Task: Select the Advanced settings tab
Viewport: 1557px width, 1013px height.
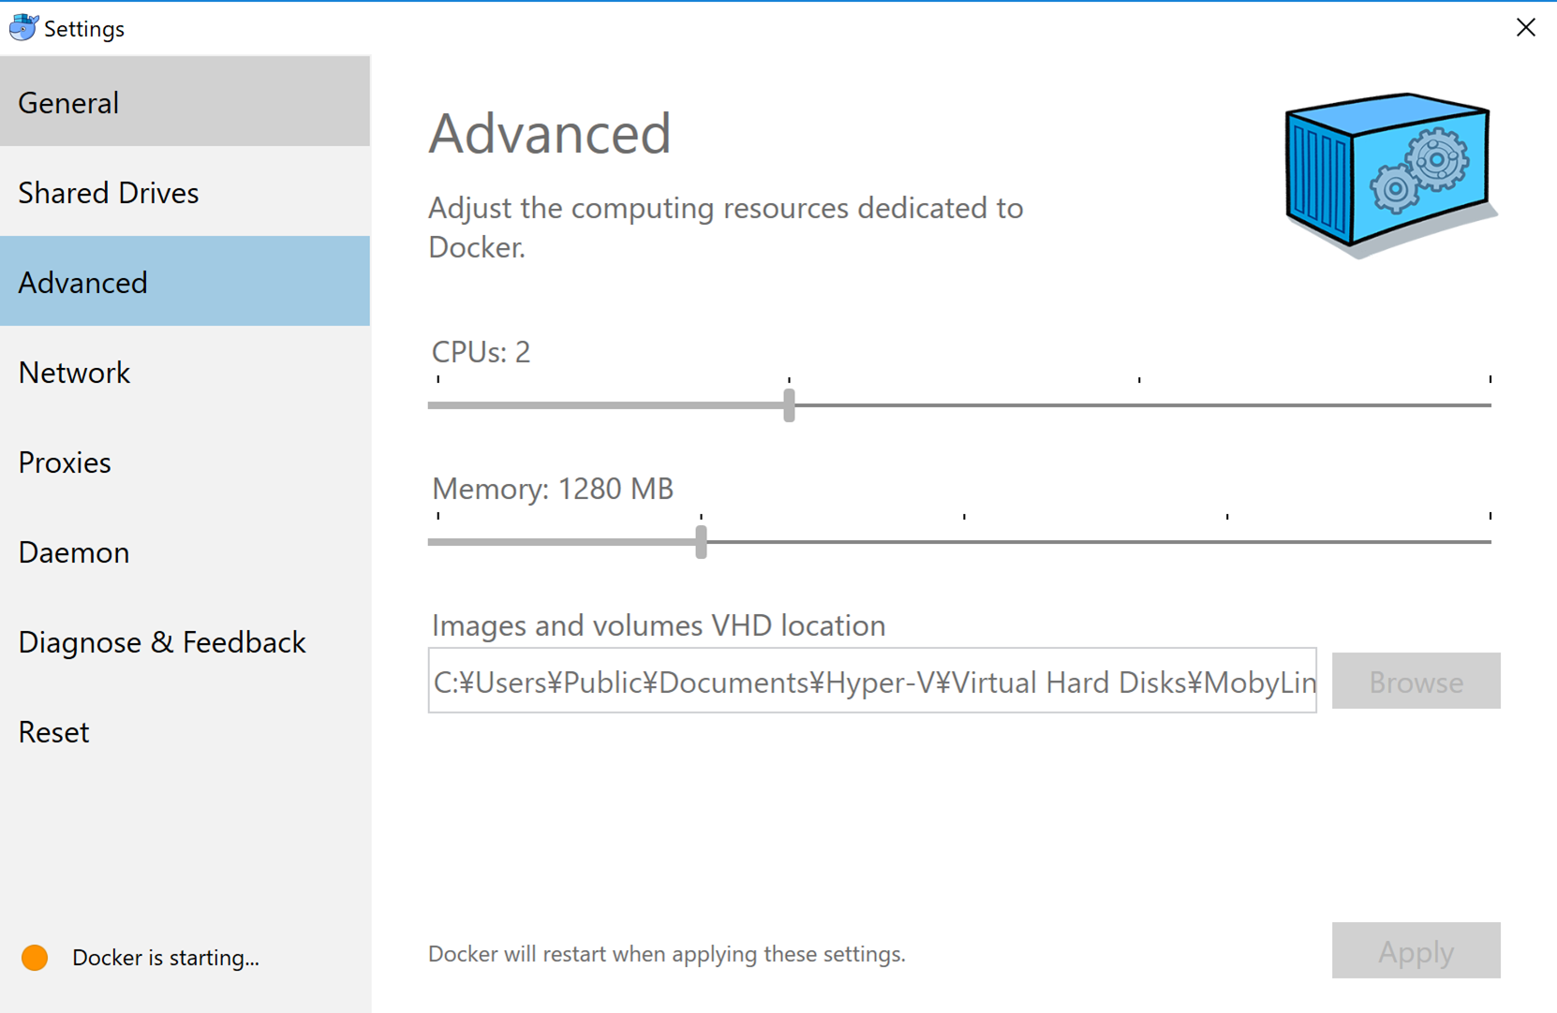Action: click(x=185, y=282)
